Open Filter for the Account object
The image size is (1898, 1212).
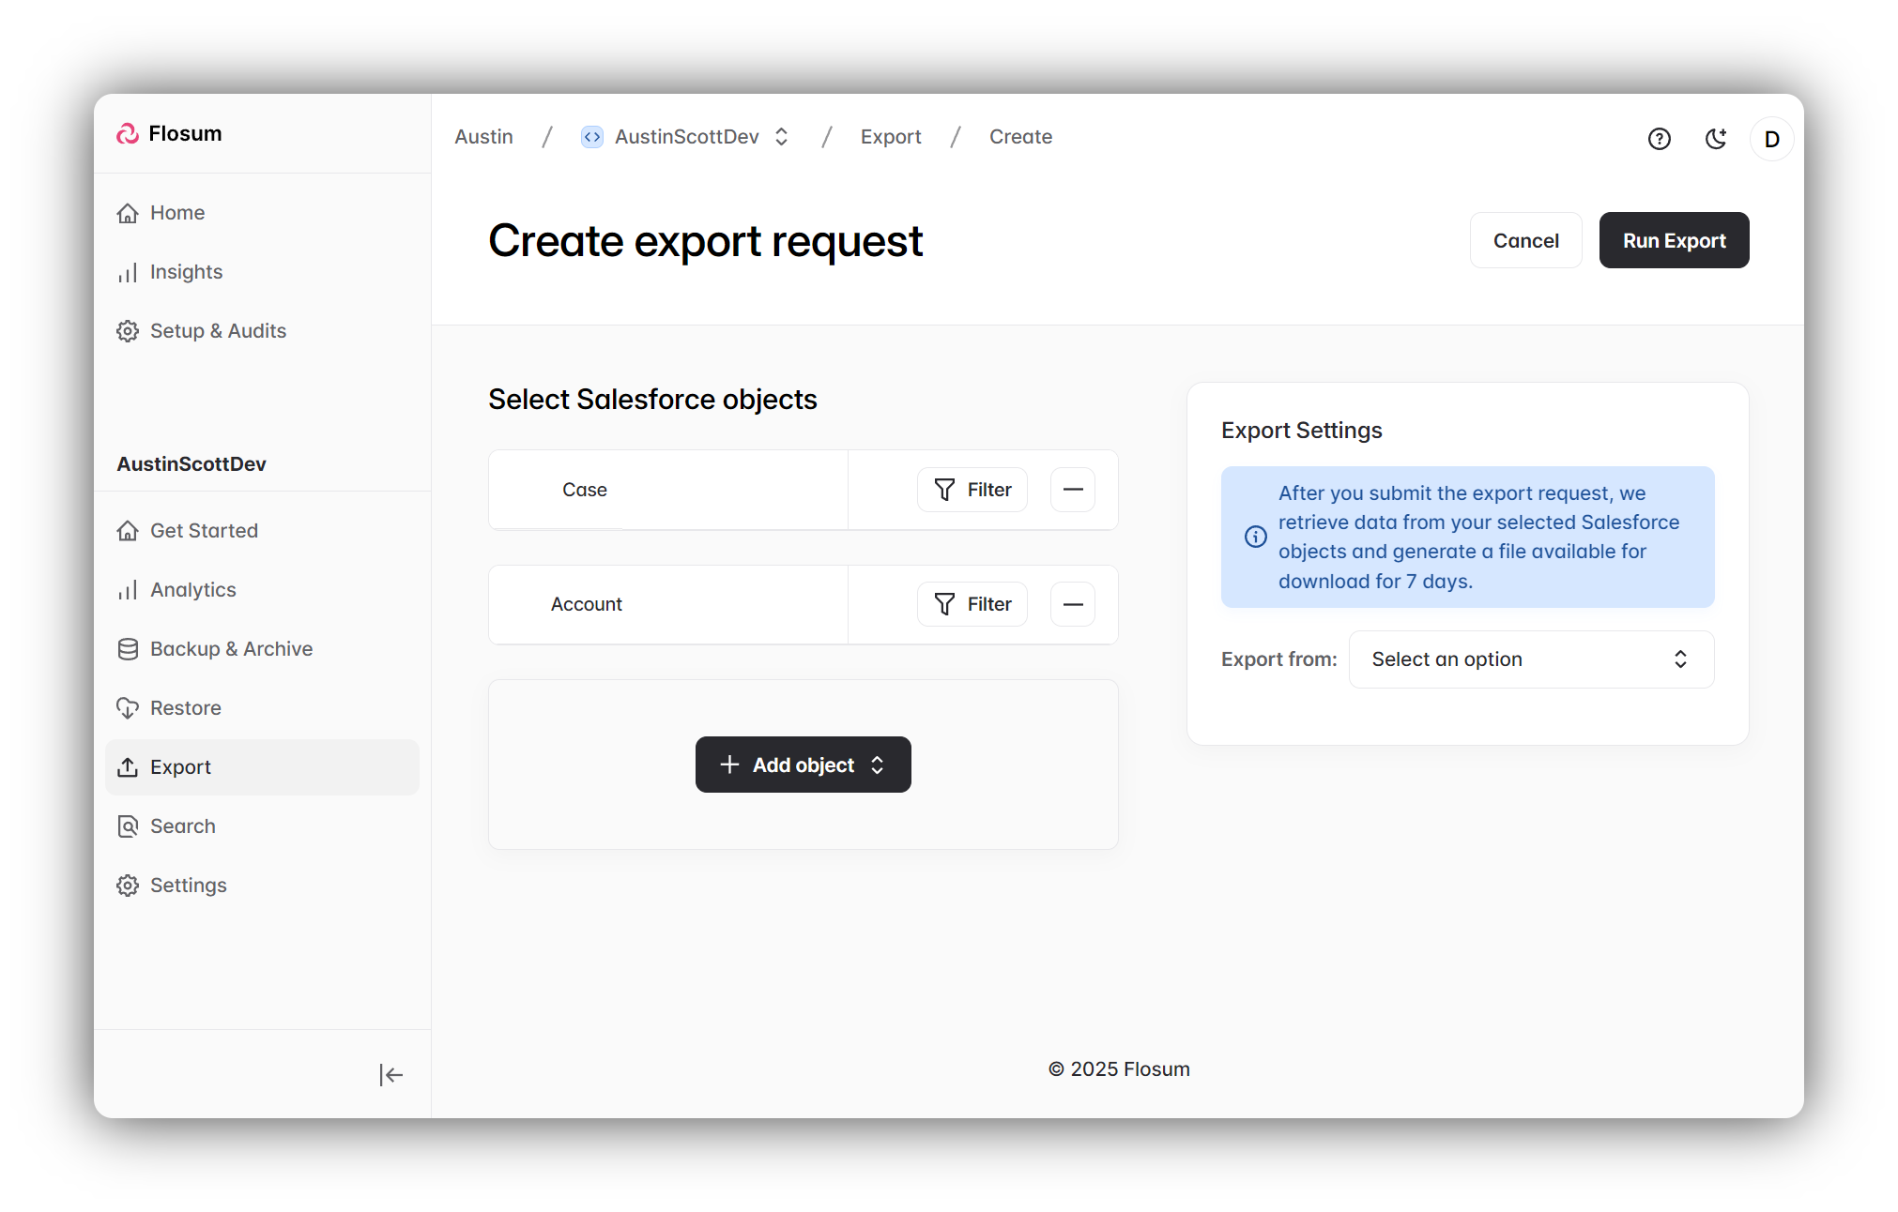click(x=972, y=604)
